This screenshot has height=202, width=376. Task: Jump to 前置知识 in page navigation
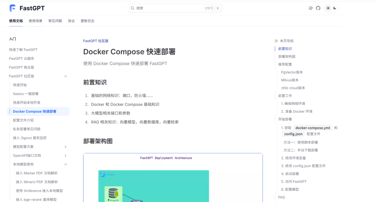[x=285, y=49]
